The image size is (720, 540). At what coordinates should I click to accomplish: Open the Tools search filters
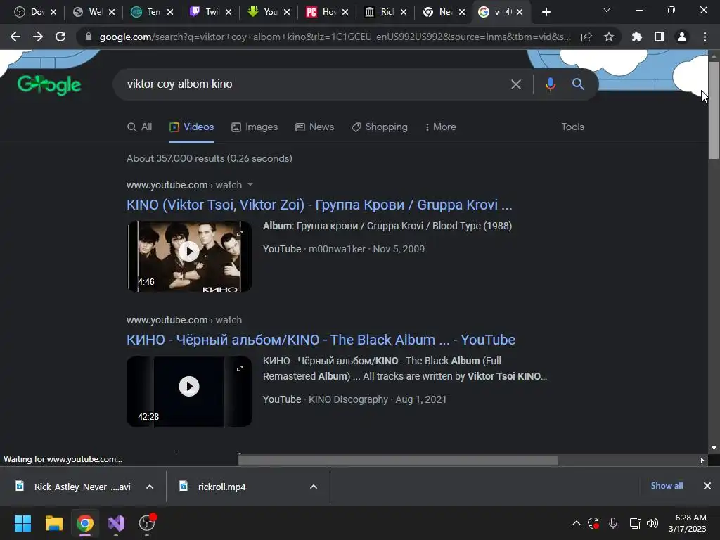tap(572, 127)
